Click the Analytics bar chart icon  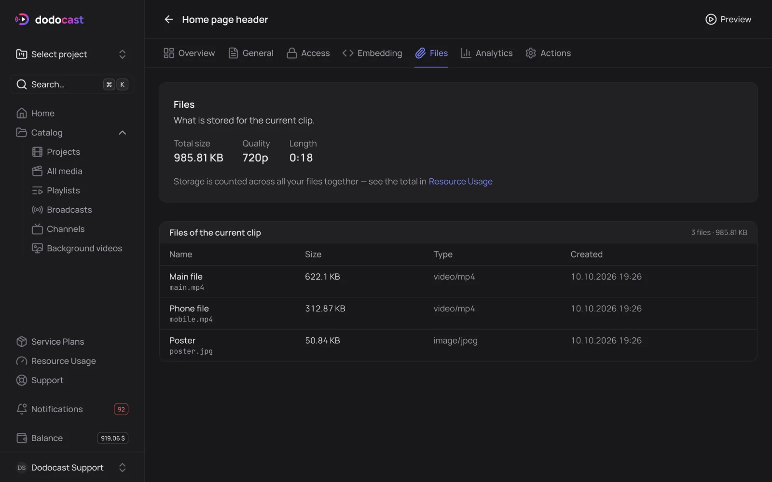tap(466, 53)
